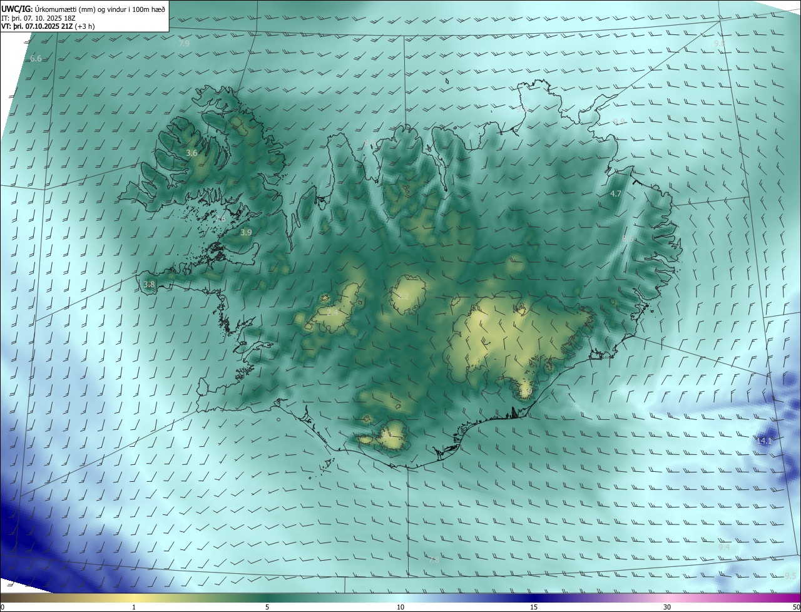Click the color scale at tick 10

point(400,607)
